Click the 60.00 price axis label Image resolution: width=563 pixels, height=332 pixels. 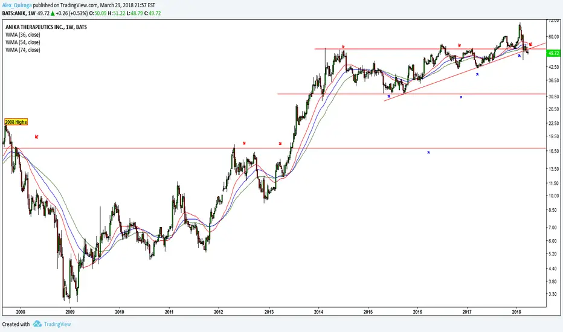(x=554, y=37)
